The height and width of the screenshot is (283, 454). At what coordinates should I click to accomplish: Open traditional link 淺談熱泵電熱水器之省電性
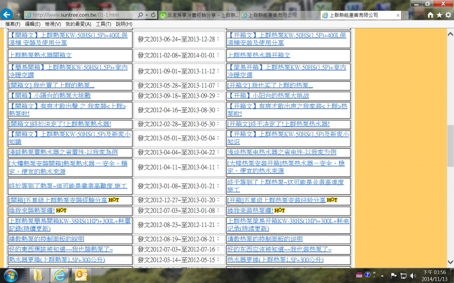(63, 152)
